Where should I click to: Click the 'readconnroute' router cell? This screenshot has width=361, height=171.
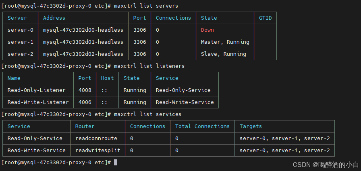pos(96,138)
